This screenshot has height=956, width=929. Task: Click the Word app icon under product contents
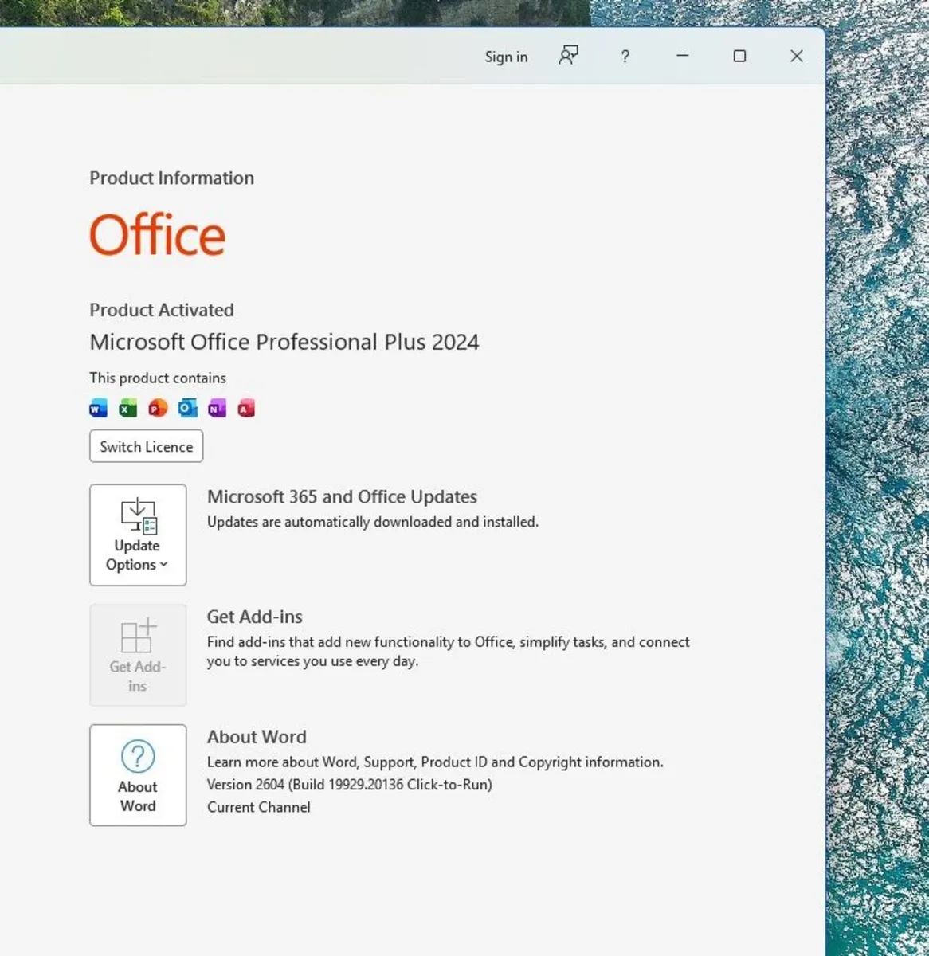coord(98,409)
